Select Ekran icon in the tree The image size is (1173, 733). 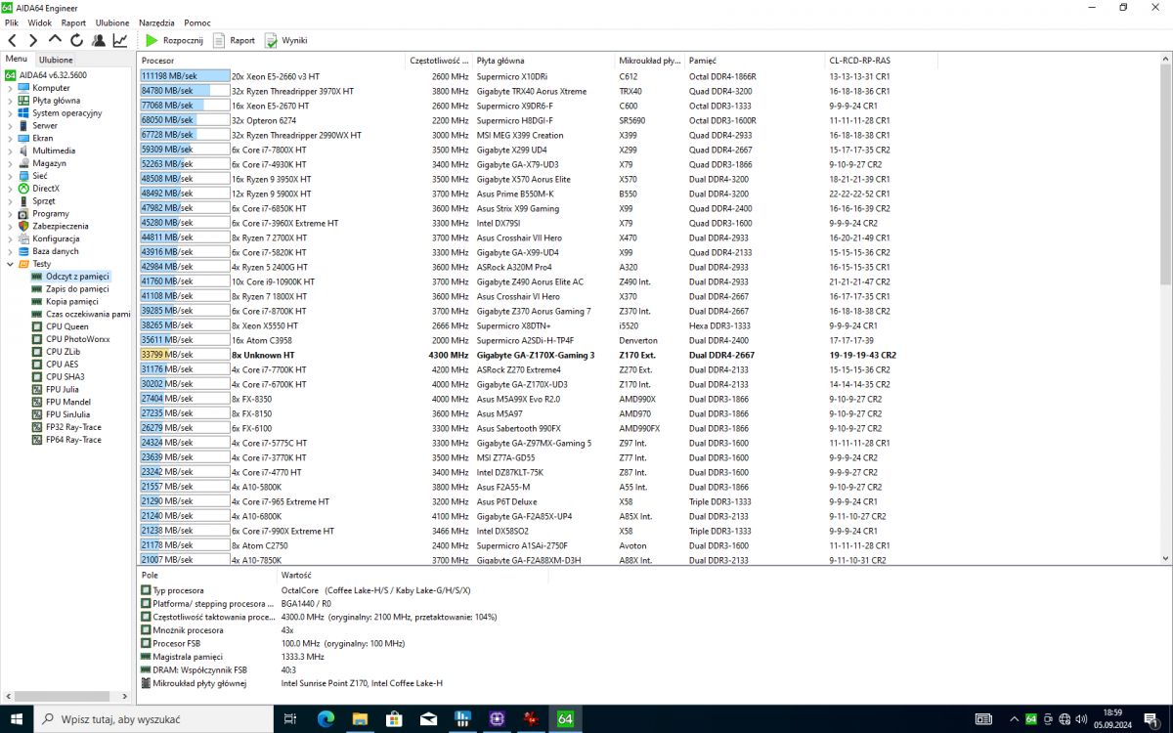[x=23, y=138]
